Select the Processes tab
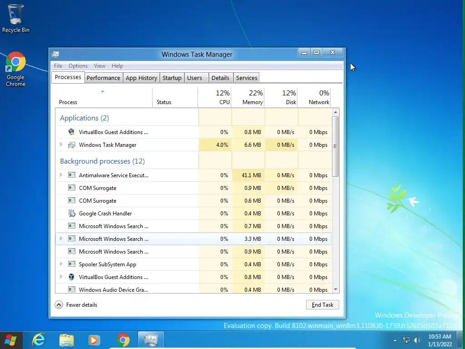The width and height of the screenshot is (465, 349). (68, 77)
